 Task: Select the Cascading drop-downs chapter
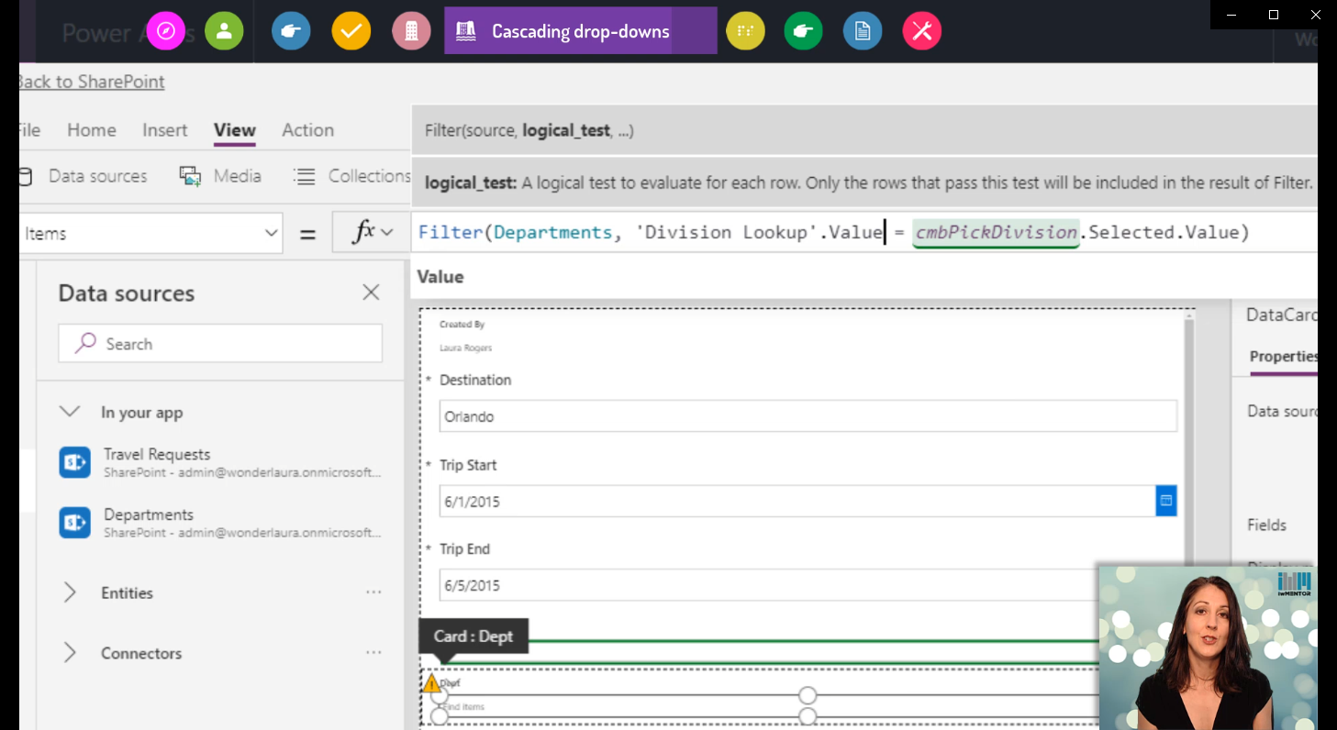coord(580,31)
